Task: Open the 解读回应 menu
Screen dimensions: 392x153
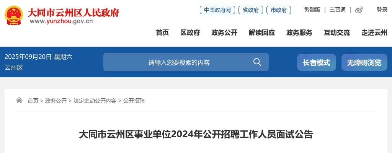Action: [x=262, y=33]
